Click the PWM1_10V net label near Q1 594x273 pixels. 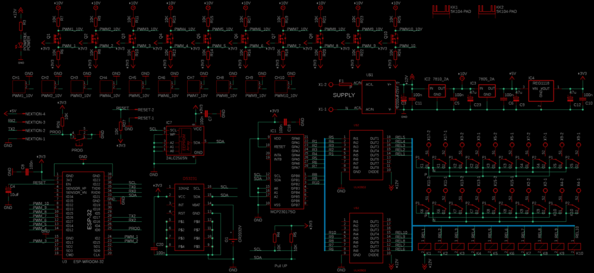point(72,29)
